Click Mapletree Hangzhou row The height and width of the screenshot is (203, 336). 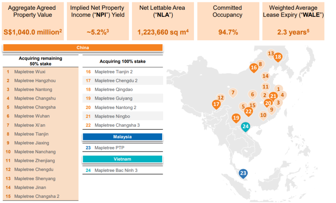[40, 81]
